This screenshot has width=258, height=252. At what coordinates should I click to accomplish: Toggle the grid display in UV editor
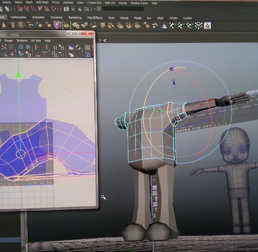tap(87, 48)
